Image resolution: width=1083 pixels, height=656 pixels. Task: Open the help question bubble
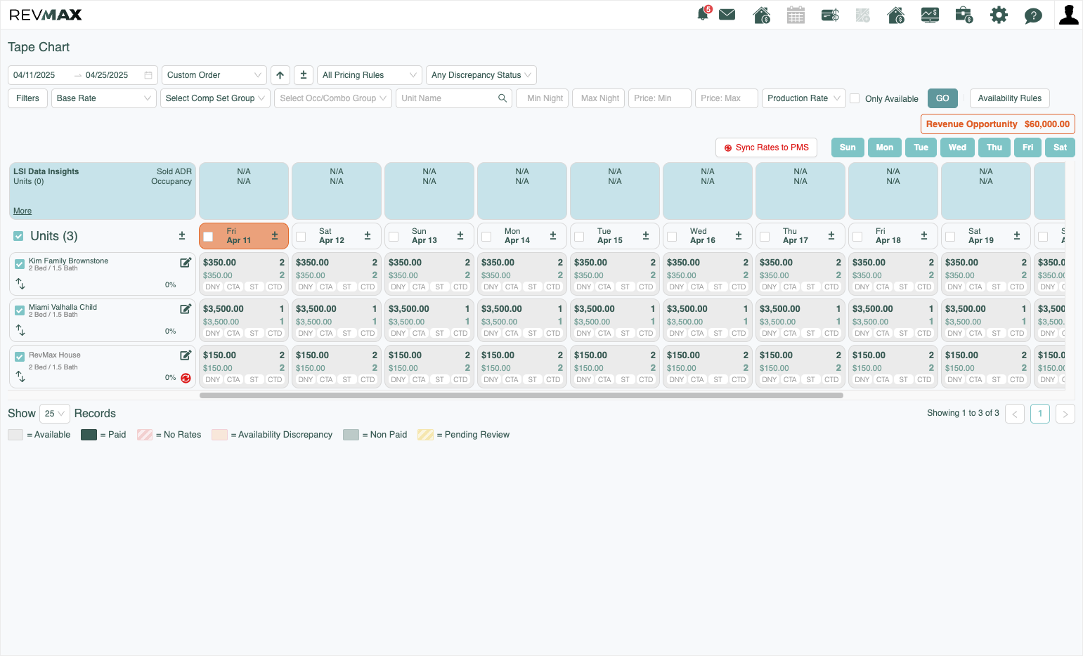[x=1033, y=15]
